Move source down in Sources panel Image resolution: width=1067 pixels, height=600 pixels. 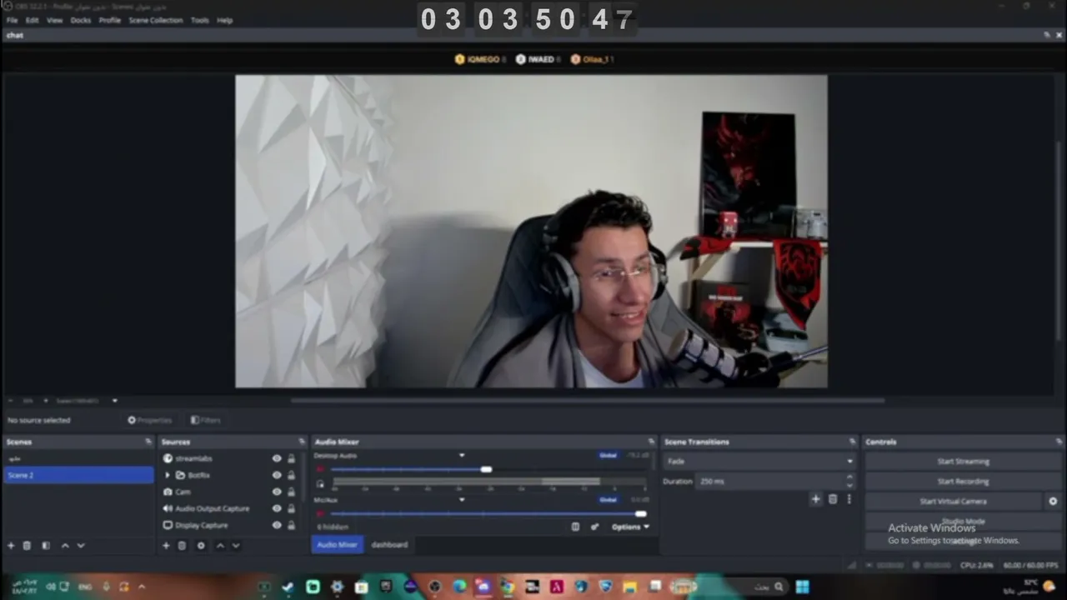point(236,546)
